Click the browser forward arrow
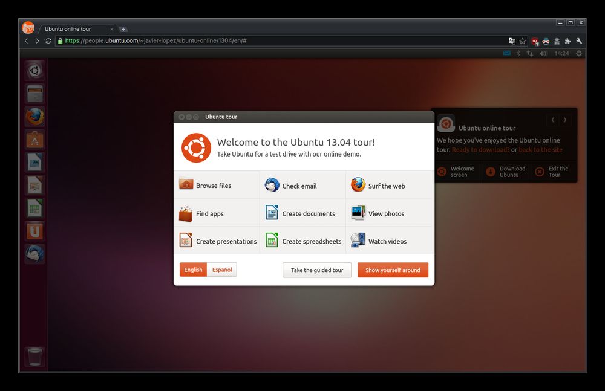Viewport: 605px width, 391px height. (x=37, y=41)
